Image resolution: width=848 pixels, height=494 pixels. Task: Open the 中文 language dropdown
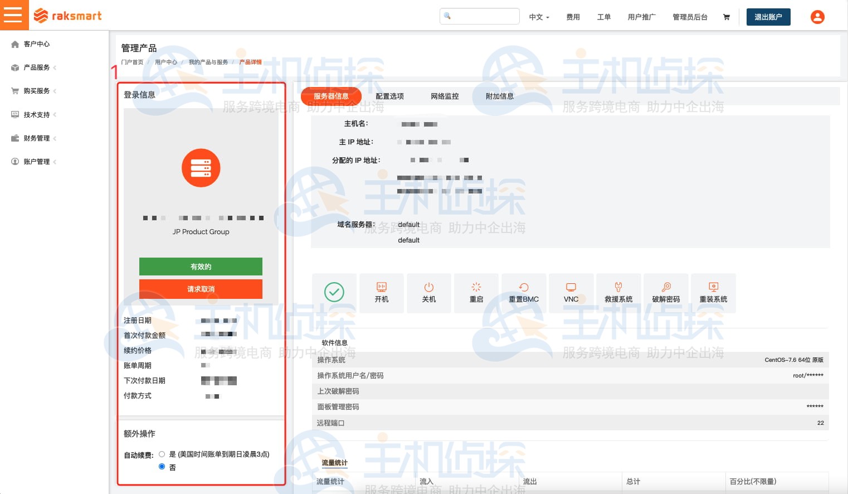point(538,17)
